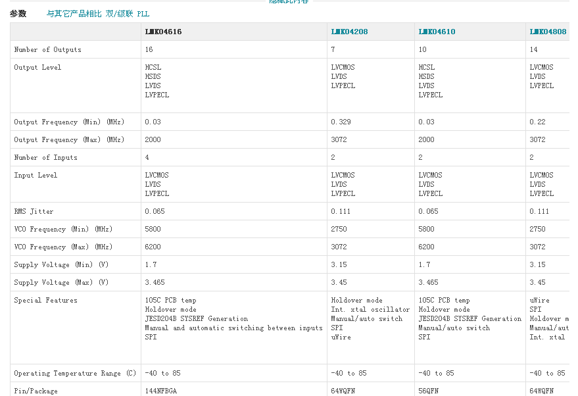Select the Number of Outputs row label
Screen dimensions: 578x396
coord(47,49)
